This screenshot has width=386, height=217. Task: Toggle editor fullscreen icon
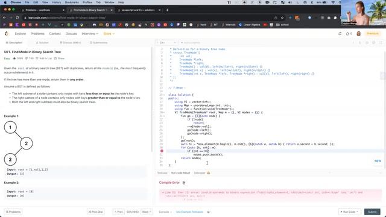tap(381, 43)
